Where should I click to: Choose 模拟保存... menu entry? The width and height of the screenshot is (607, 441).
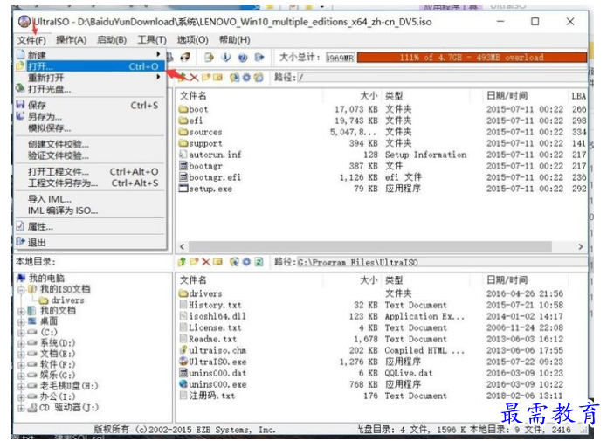[91, 128]
